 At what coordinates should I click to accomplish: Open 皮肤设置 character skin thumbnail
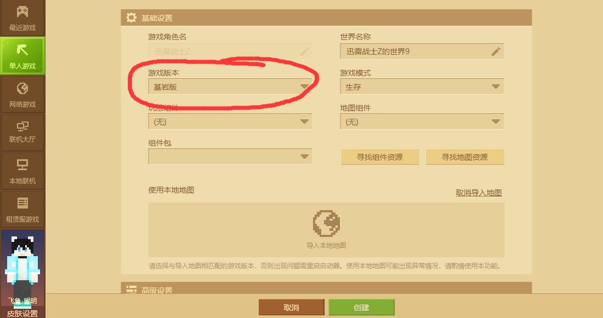point(22,269)
